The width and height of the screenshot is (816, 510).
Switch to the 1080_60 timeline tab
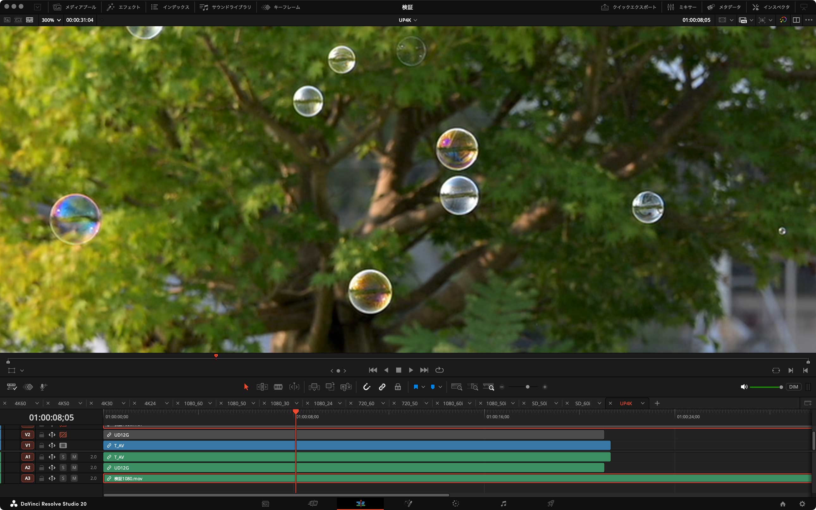[x=193, y=403]
